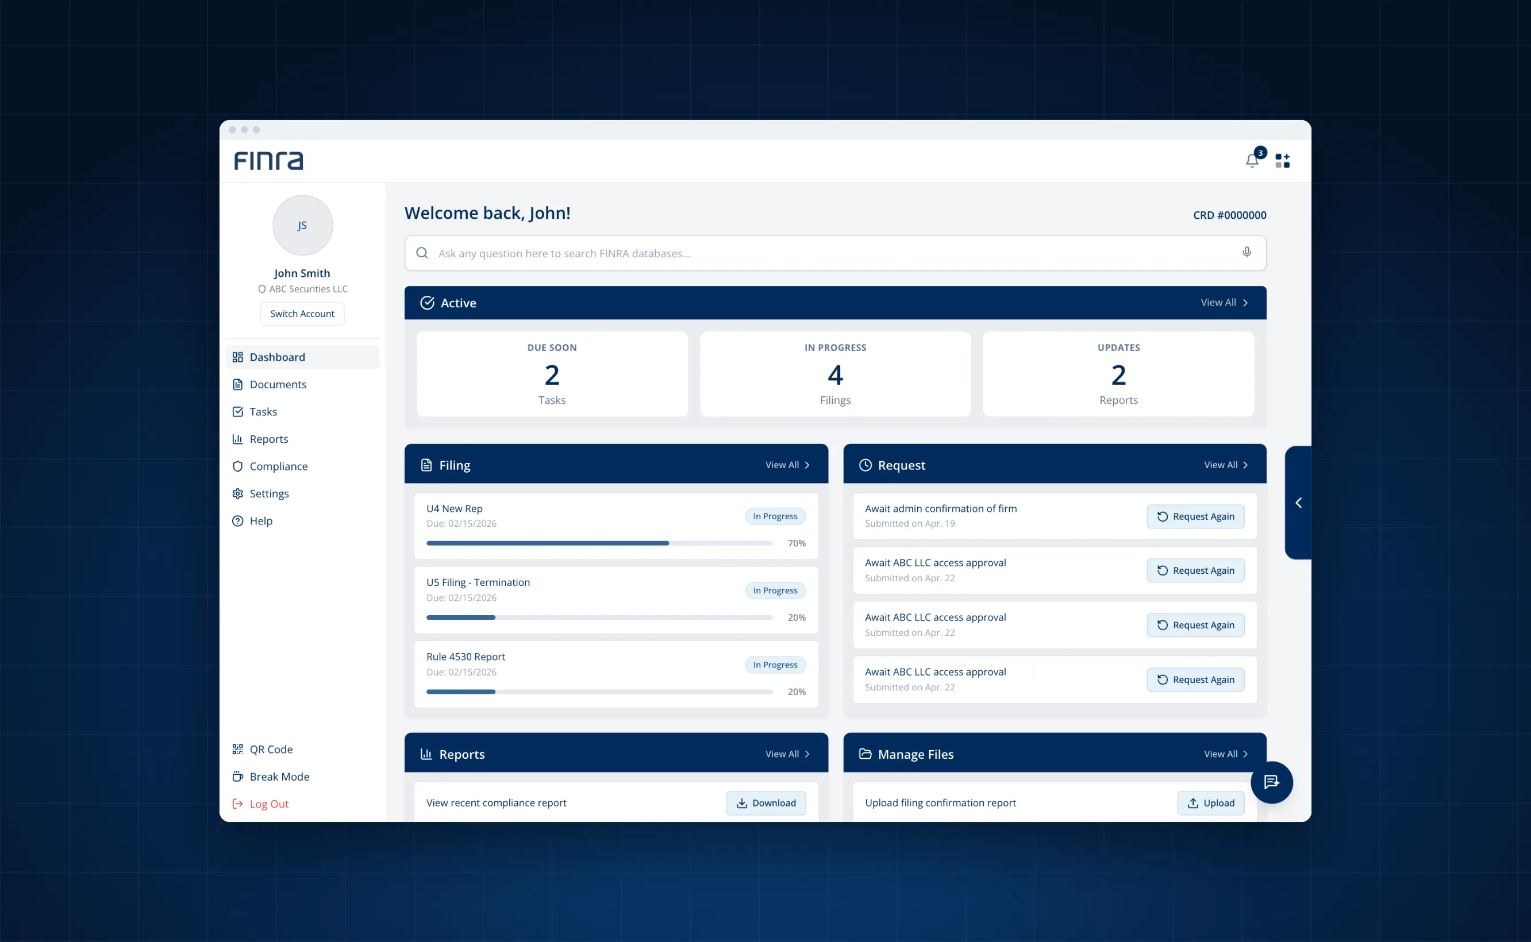The image size is (1531, 942).
Task: Go to Dashboard in the sidebar
Action: pos(302,357)
